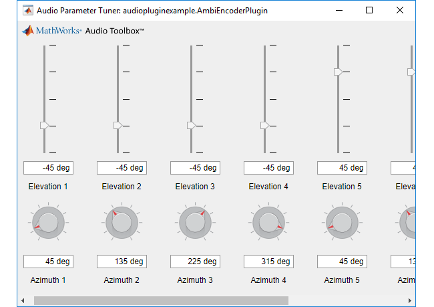Click the Elevation 1 slider thumb
The image size is (434, 307).
point(45,126)
